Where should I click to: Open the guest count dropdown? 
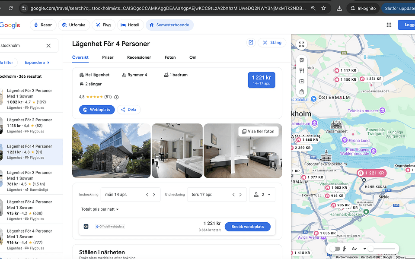tap(262, 195)
